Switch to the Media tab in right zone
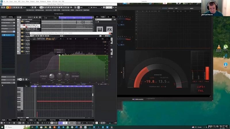Screen dimensions: 230x129 tap(103, 17)
